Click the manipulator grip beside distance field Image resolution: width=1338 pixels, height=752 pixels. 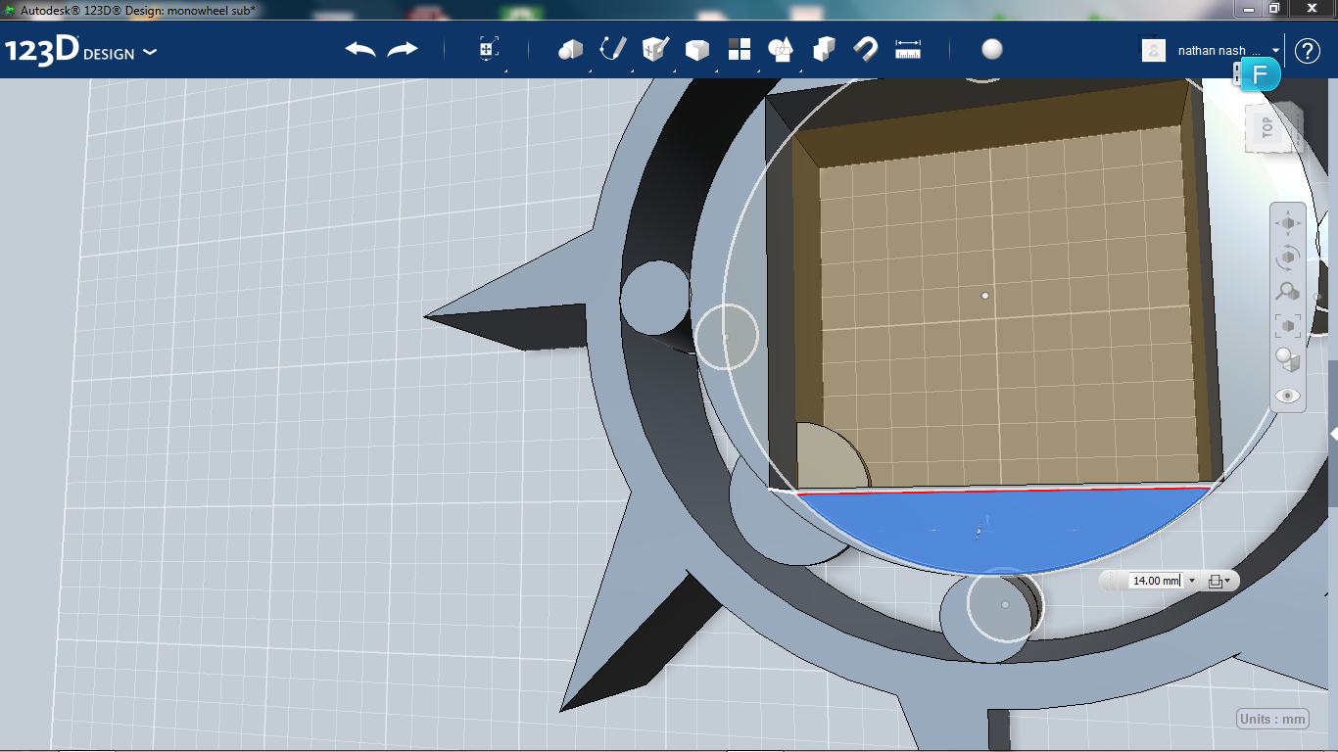[x=1113, y=581]
